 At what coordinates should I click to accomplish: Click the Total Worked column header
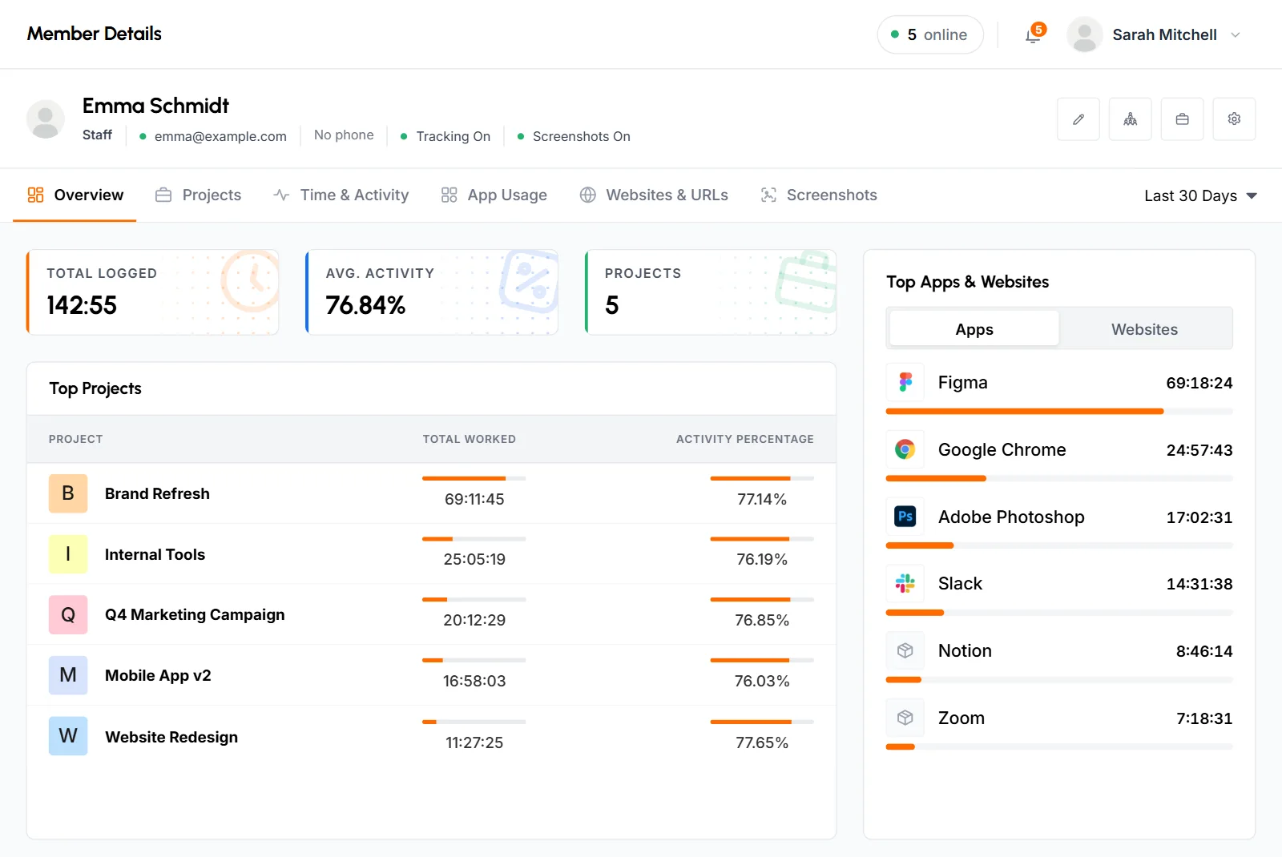(x=470, y=439)
